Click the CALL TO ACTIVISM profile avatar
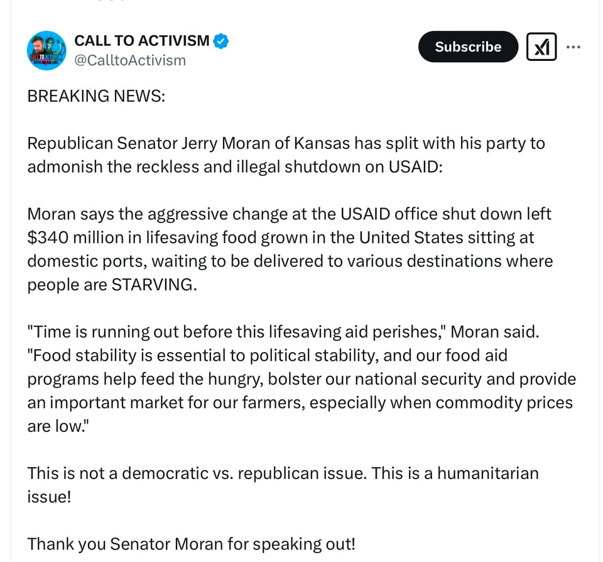Viewport: 603px width, 562px height. (46, 51)
